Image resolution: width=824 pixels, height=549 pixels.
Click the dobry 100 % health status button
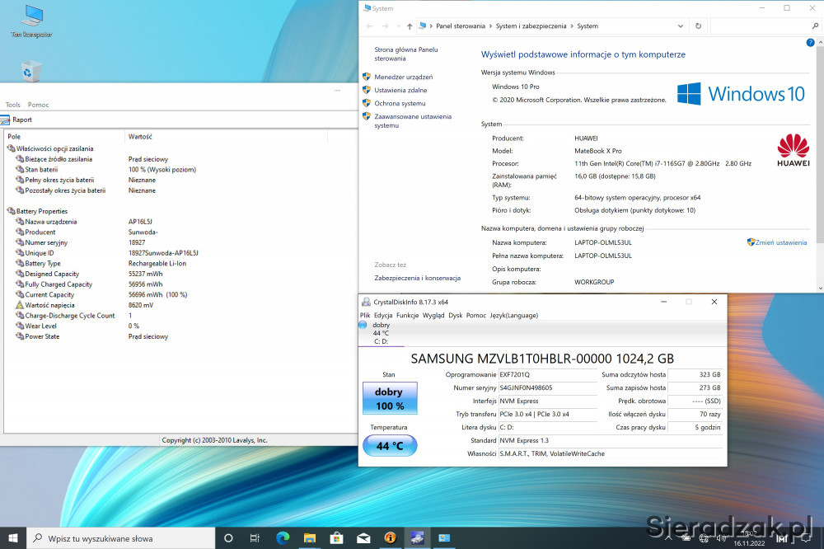(x=389, y=399)
